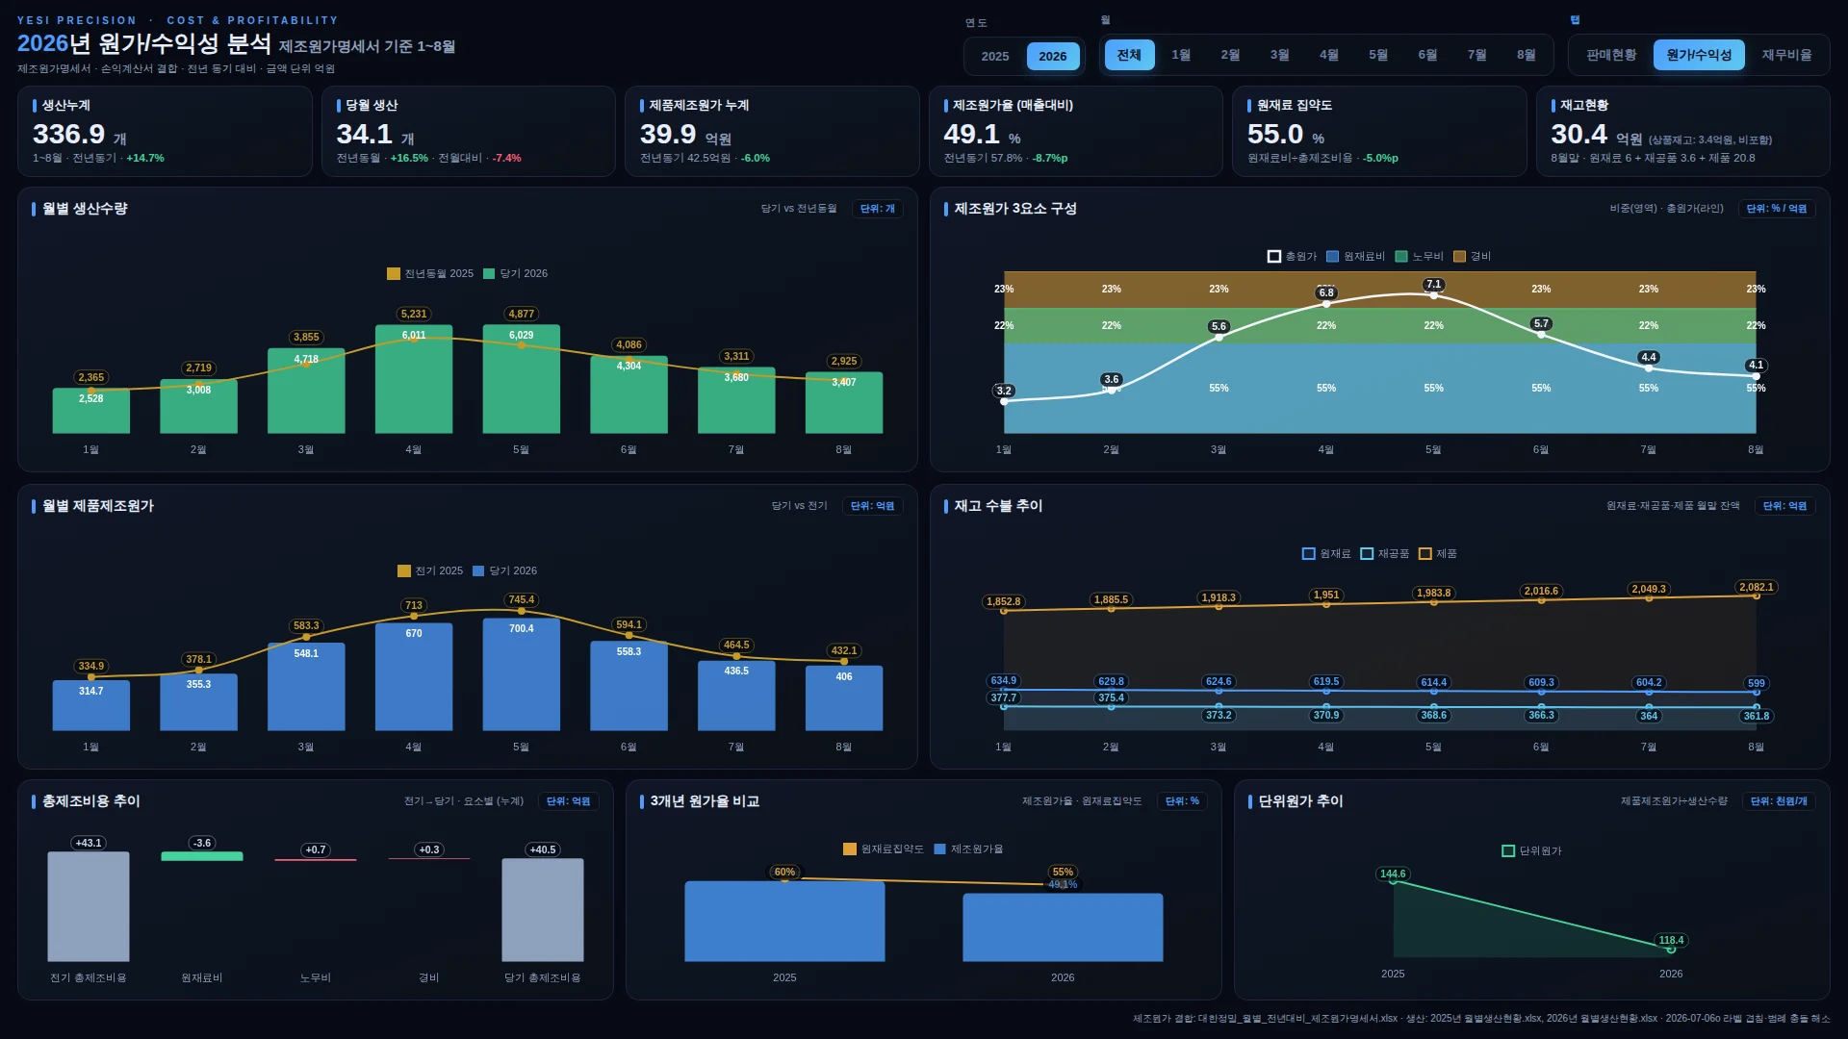
Task: Filter by 2월 month
Action: coord(1230,55)
